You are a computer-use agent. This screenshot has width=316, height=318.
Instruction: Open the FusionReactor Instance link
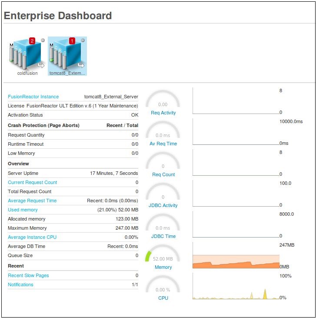[33, 97]
